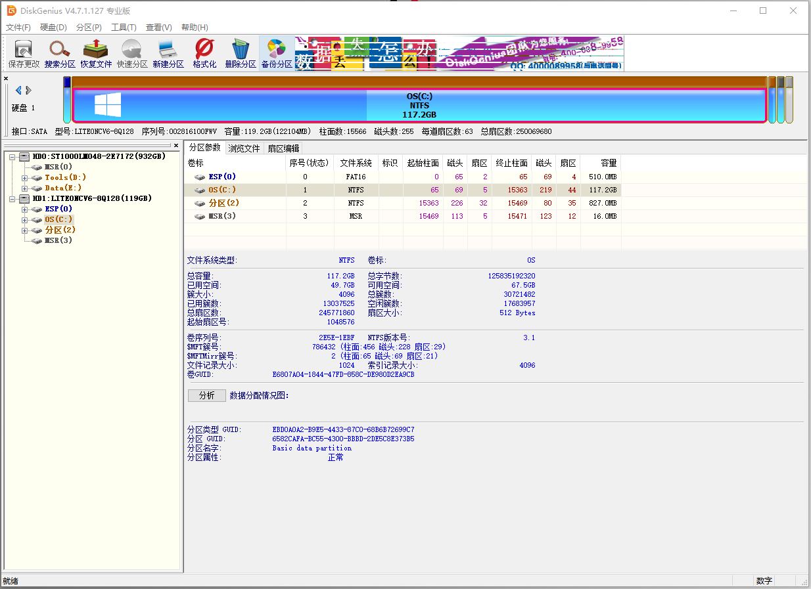Image resolution: width=811 pixels, height=589 pixels.
Task: Open the 帮助(H) menu
Action: pos(195,28)
